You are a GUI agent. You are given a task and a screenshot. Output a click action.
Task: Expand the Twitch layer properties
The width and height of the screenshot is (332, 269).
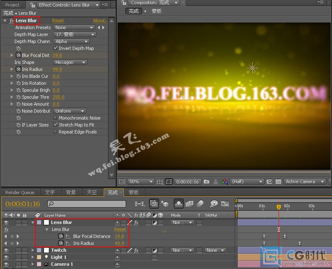[32, 250]
